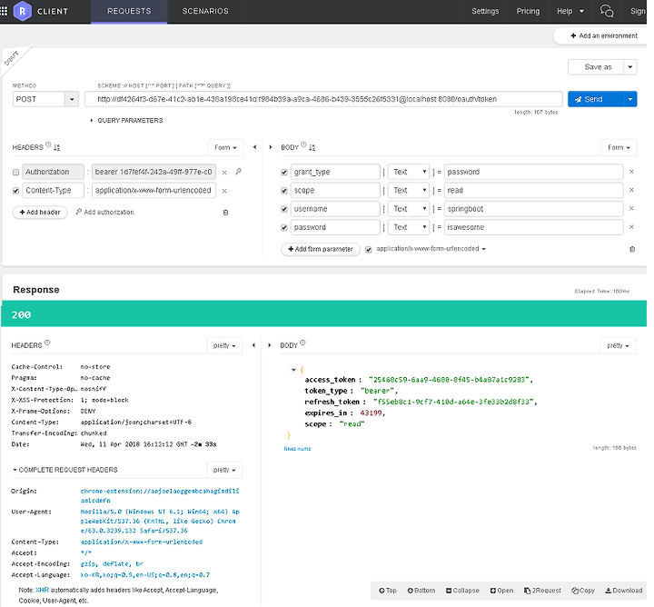Collapse response headers panel left arrow
Viewport: 654px width, 607px height.
pos(253,345)
